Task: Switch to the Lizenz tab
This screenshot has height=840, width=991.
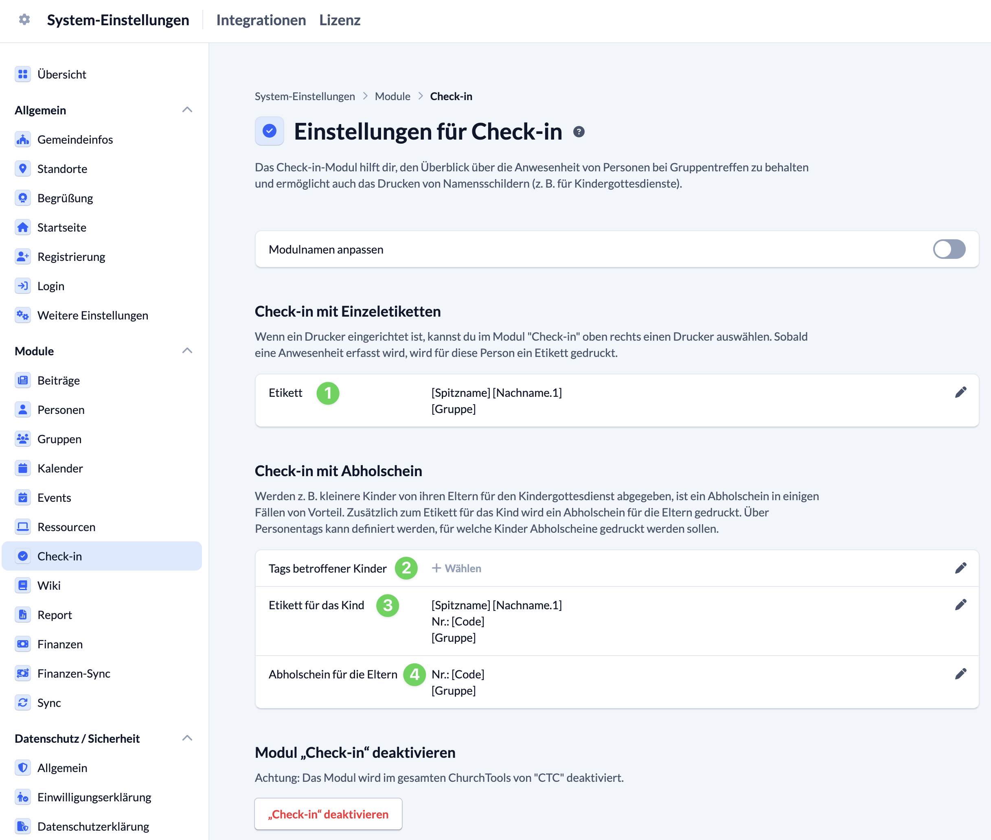Action: coord(339,20)
